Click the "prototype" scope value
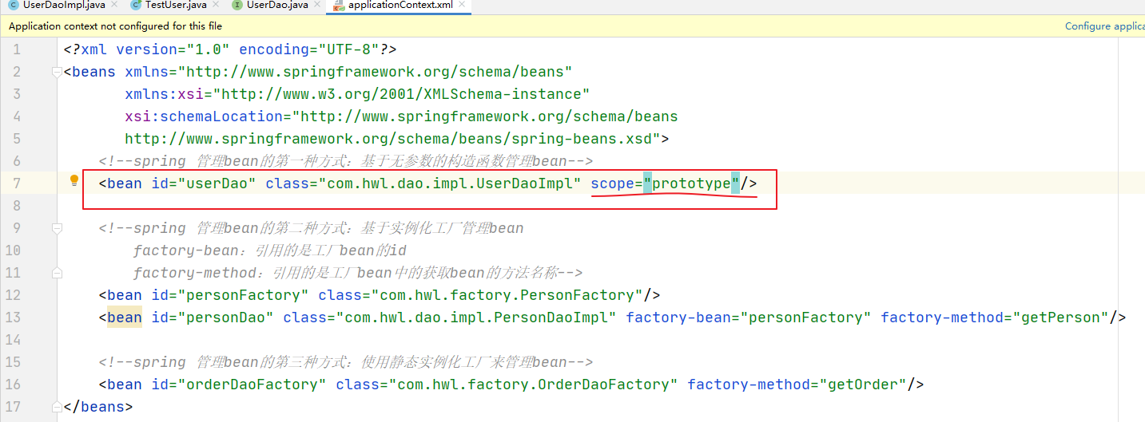This screenshot has width=1145, height=422. (691, 183)
